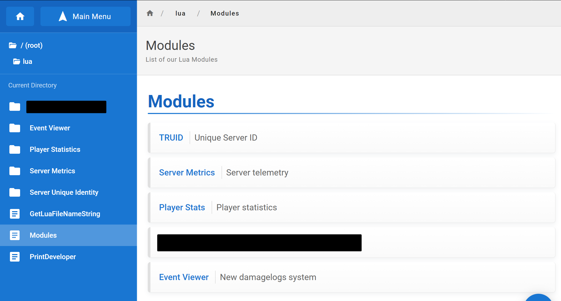The image size is (561, 301).
Task: Click the lua breadcrumb link
Action: tap(180, 13)
